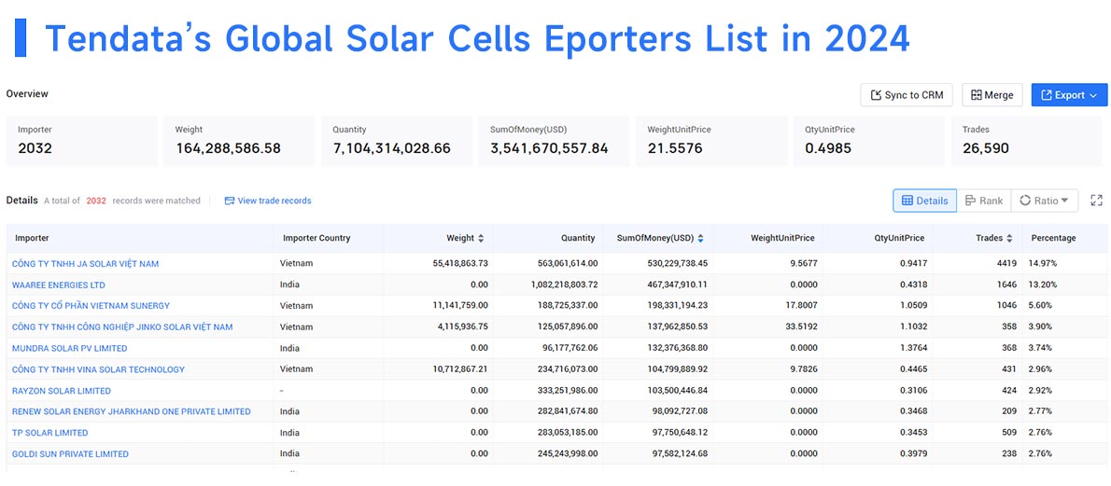Open TP SOLAR LIMITED link

click(x=49, y=433)
